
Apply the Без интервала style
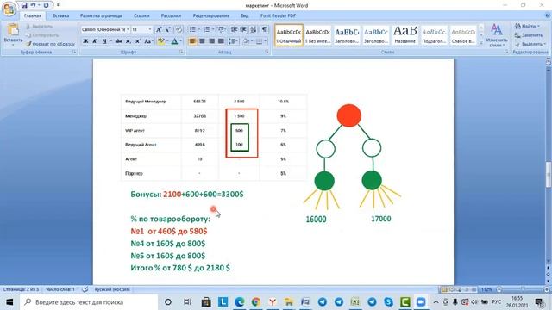[317, 35]
